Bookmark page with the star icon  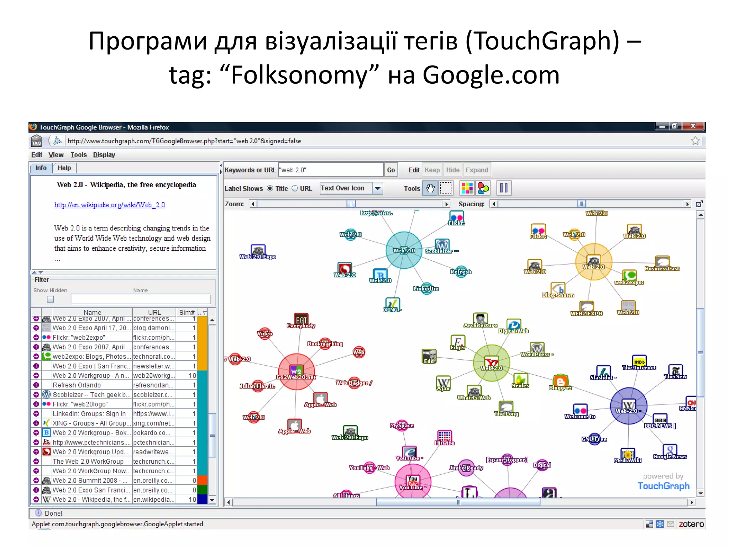pos(695,141)
